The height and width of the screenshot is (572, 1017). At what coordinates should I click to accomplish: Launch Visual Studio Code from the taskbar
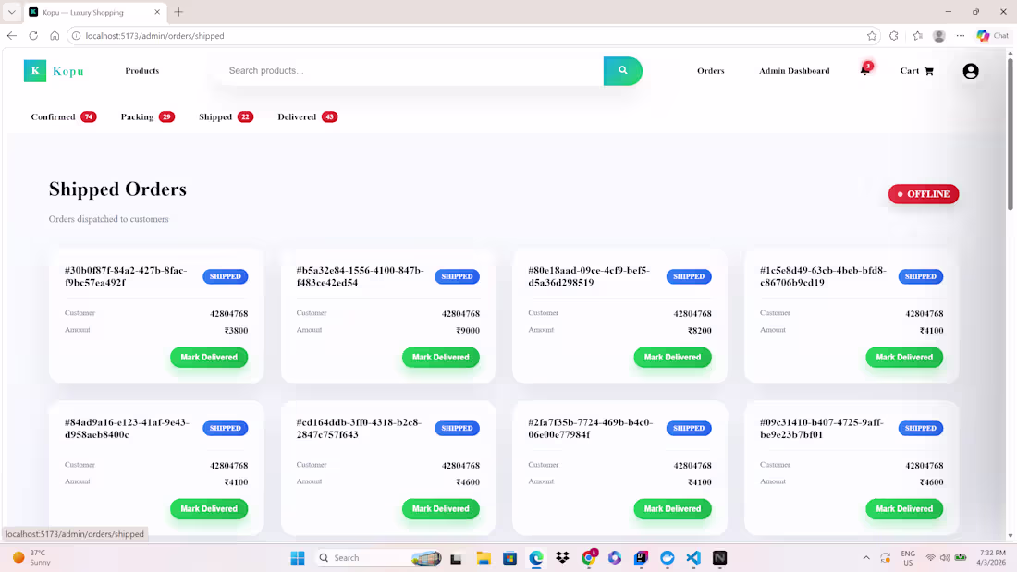[x=692, y=558]
